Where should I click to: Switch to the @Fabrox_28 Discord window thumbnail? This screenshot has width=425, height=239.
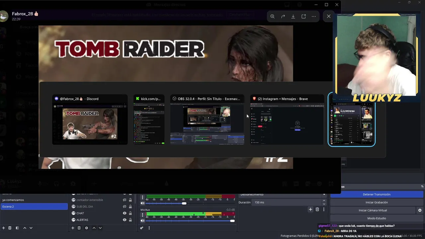(x=90, y=119)
